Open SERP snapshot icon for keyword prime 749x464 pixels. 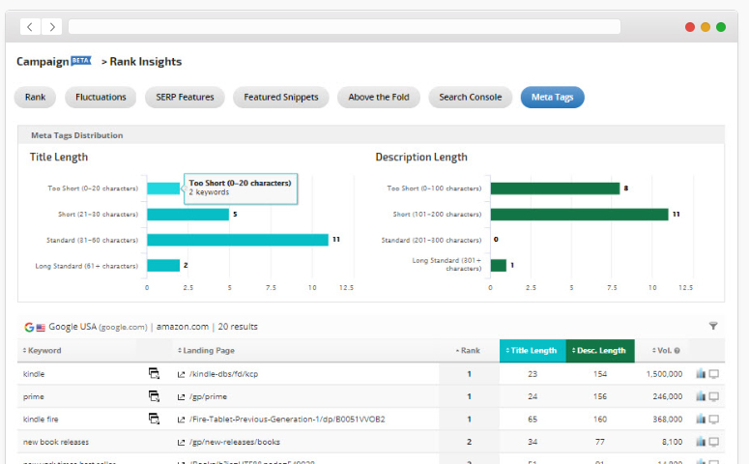click(x=154, y=396)
